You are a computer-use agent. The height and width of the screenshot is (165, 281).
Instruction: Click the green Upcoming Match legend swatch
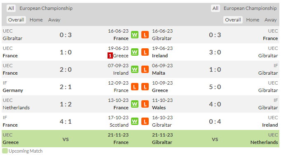pyautogui.click(x=5, y=151)
